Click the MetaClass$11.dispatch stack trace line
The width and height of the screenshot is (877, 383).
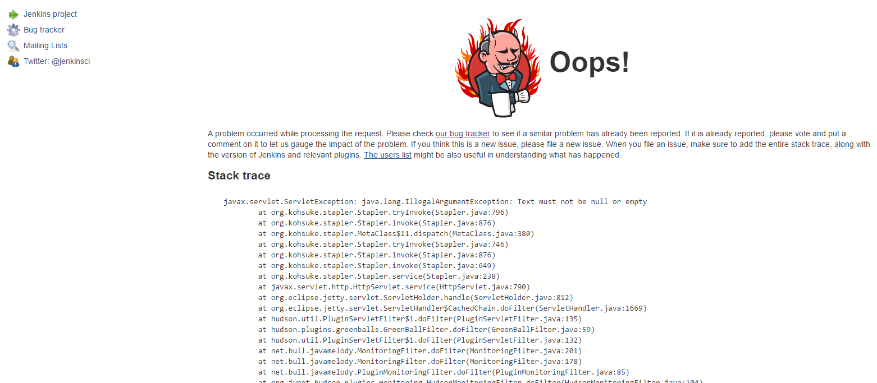(396, 233)
